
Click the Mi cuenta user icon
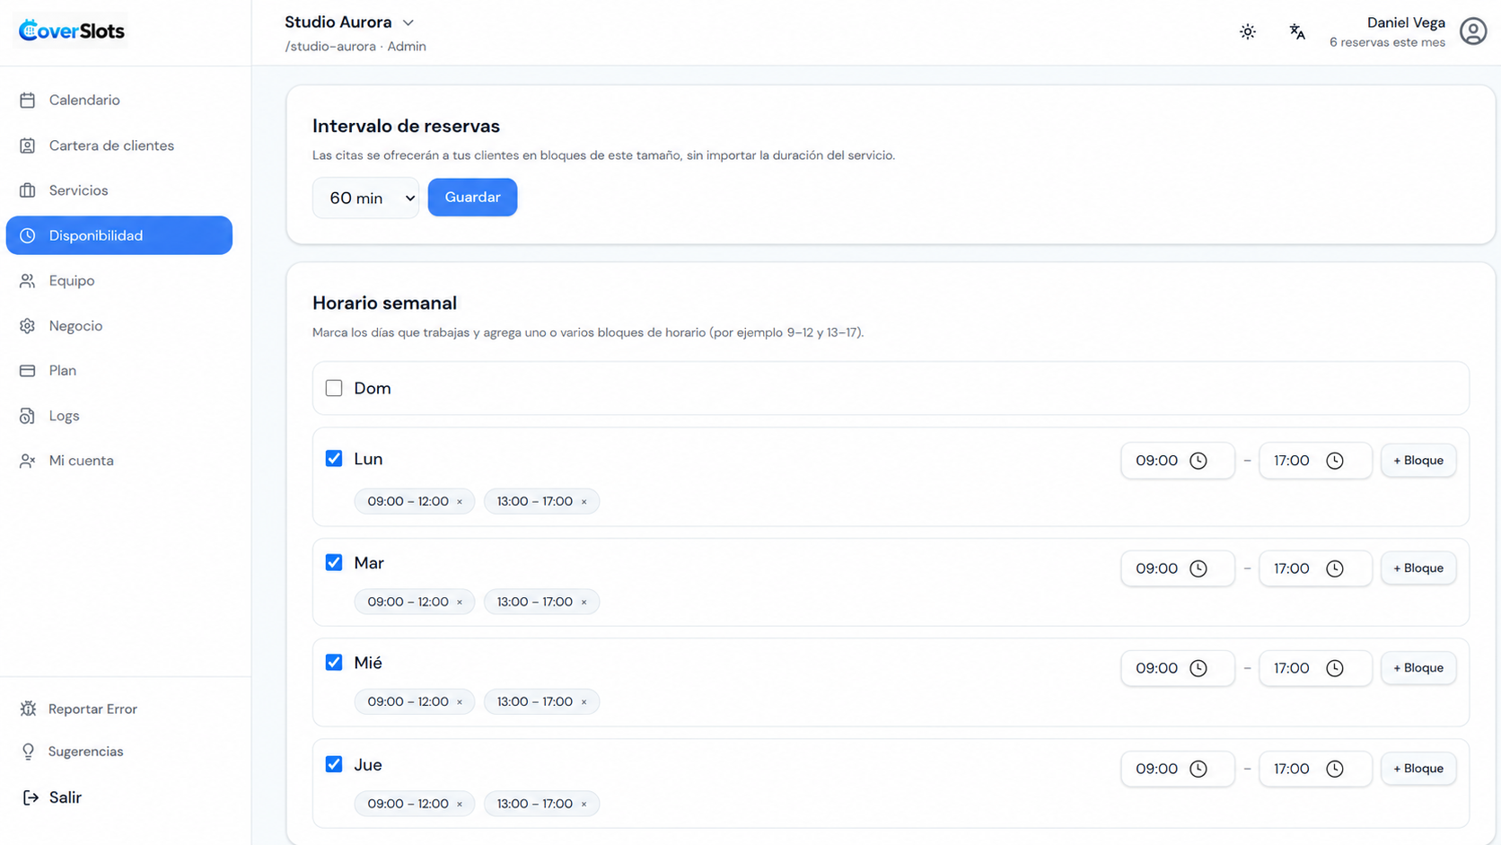(28, 461)
